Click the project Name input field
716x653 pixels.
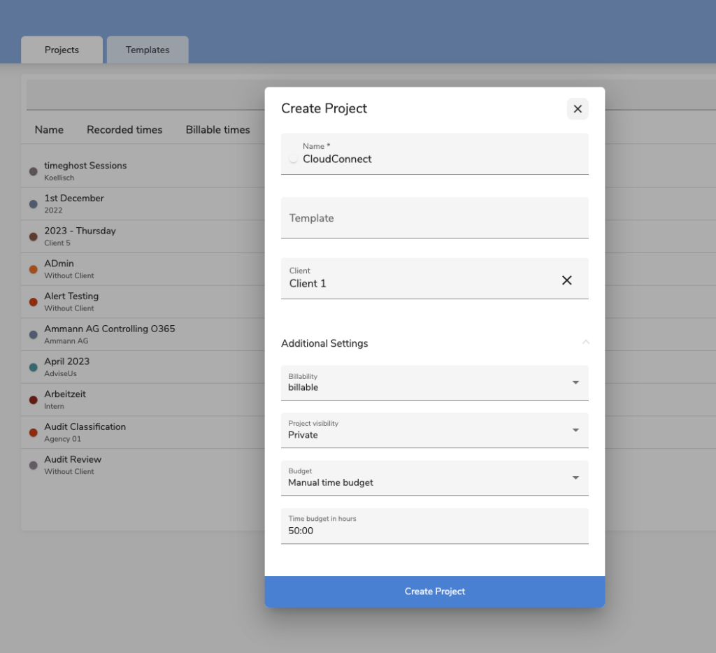click(441, 159)
